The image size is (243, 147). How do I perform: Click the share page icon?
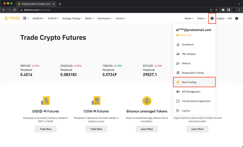[x=211, y=10]
